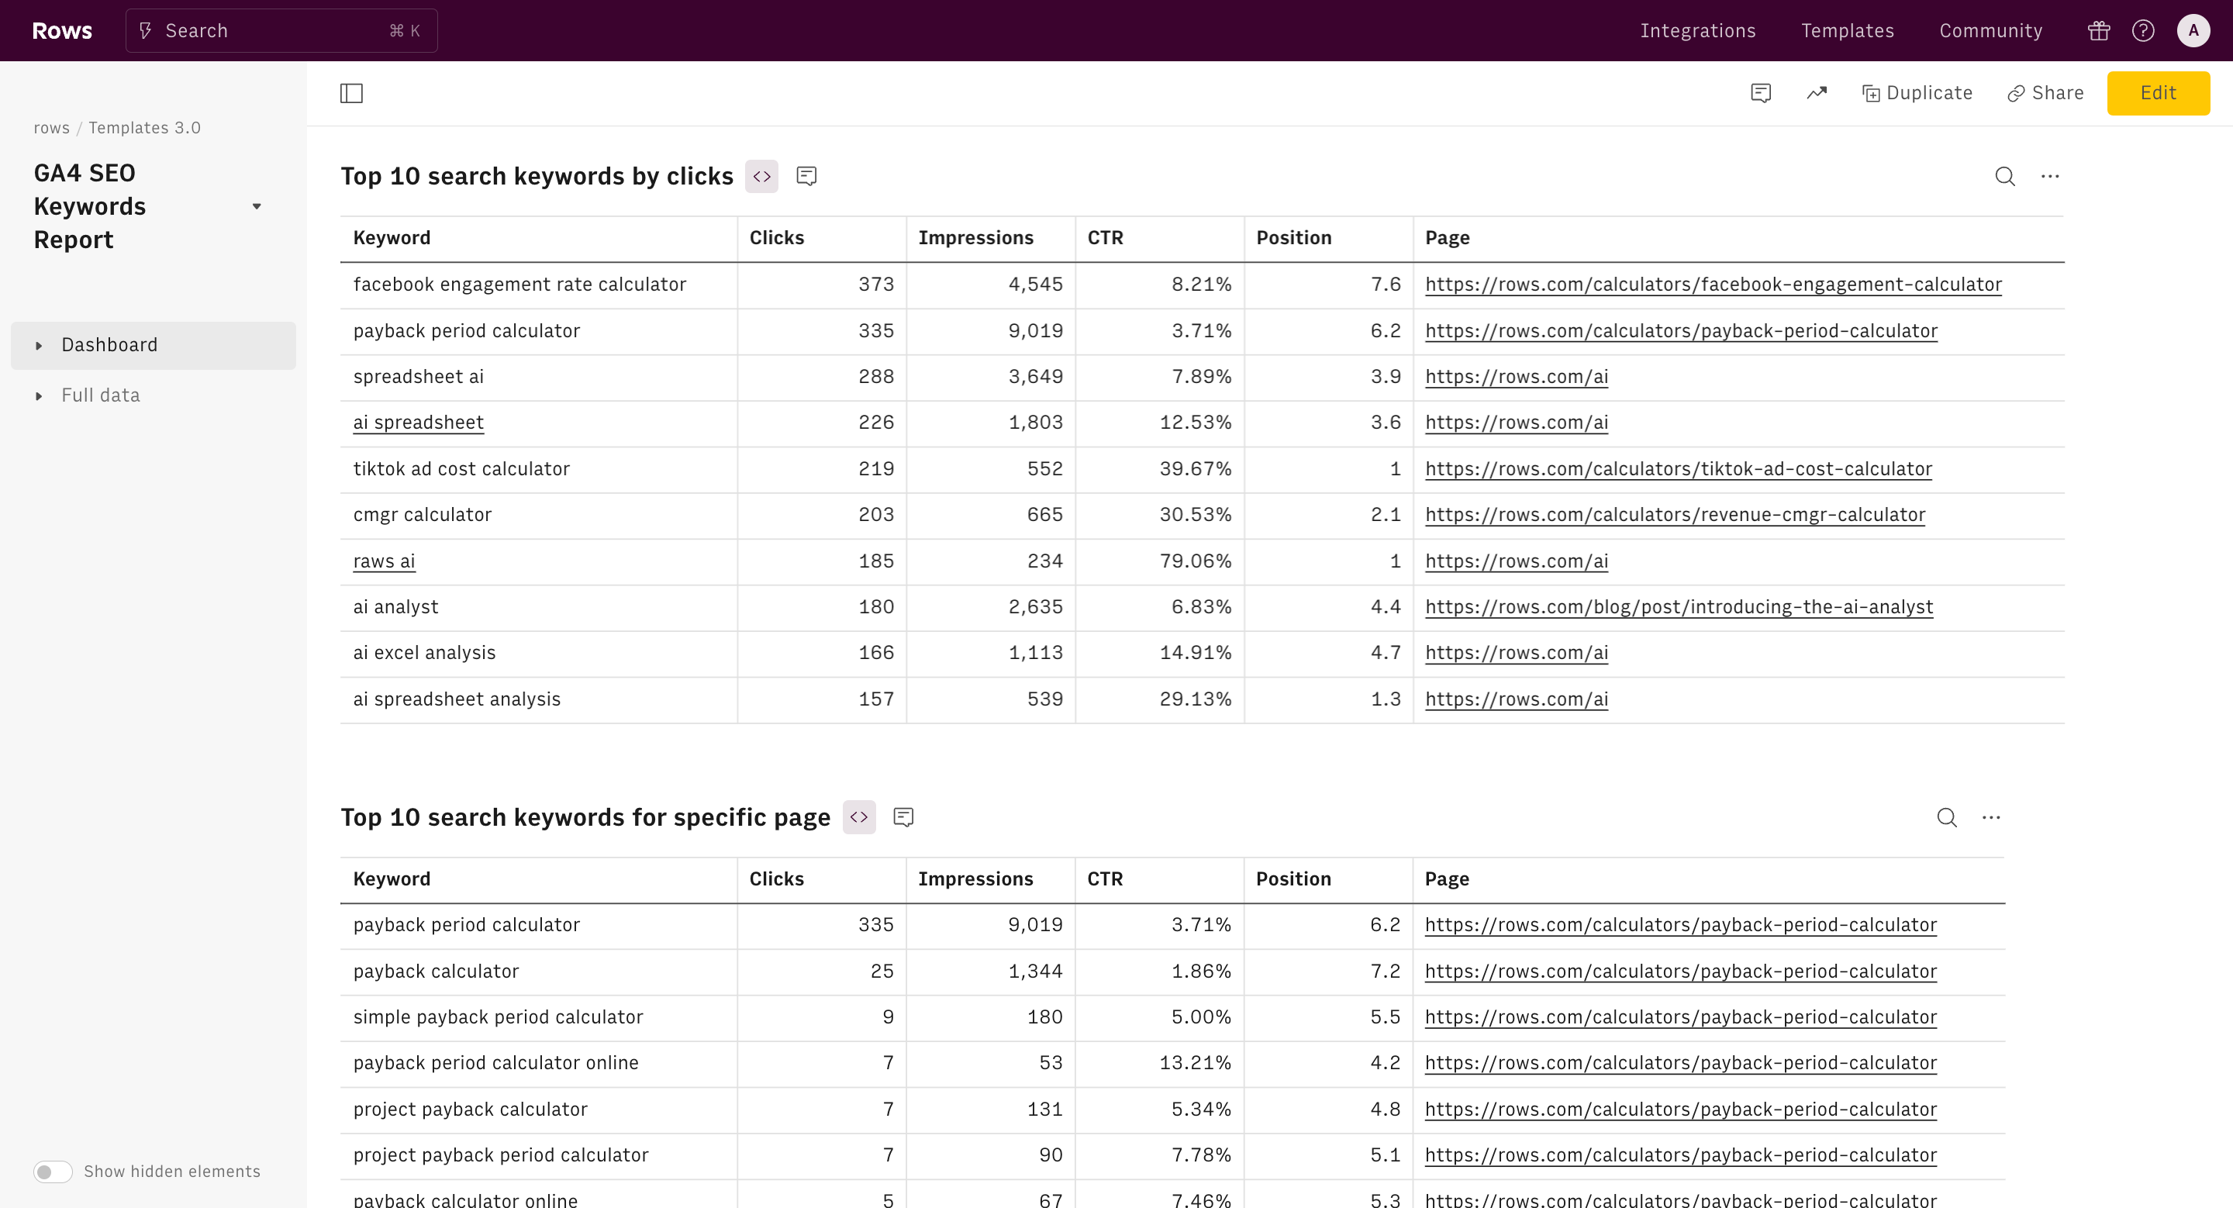This screenshot has width=2233, height=1208.
Task: Enable Show hidden elements
Action: tap(52, 1171)
